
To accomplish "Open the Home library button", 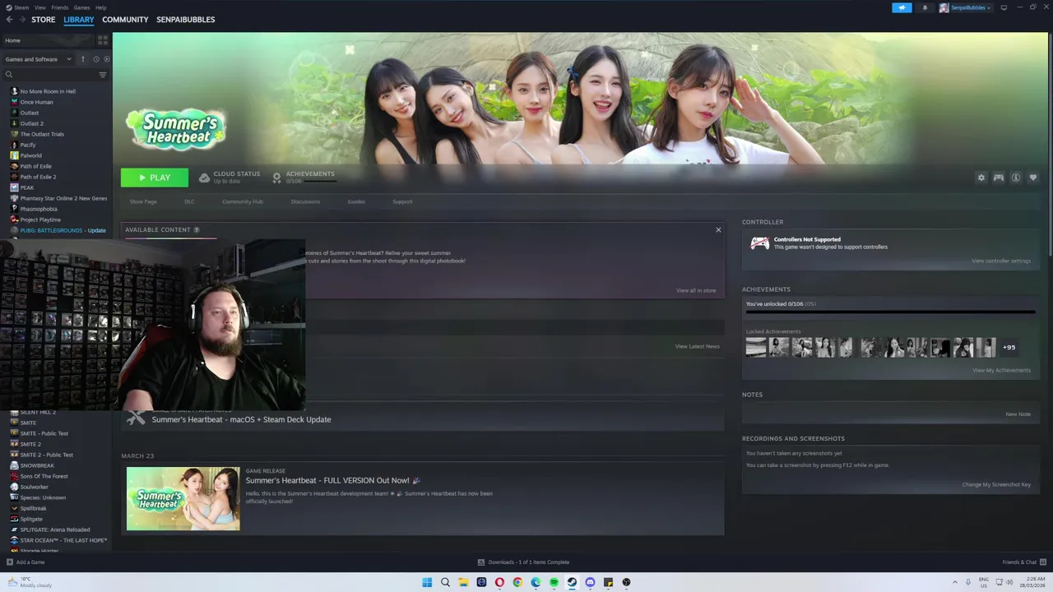I will [x=48, y=40].
